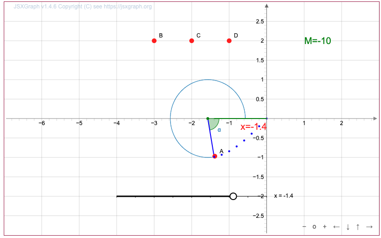Reset zoom with the 'o' icon
Image resolution: width=381 pixels, height=238 pixels.
pyautogui.click(x=314, y=227)
